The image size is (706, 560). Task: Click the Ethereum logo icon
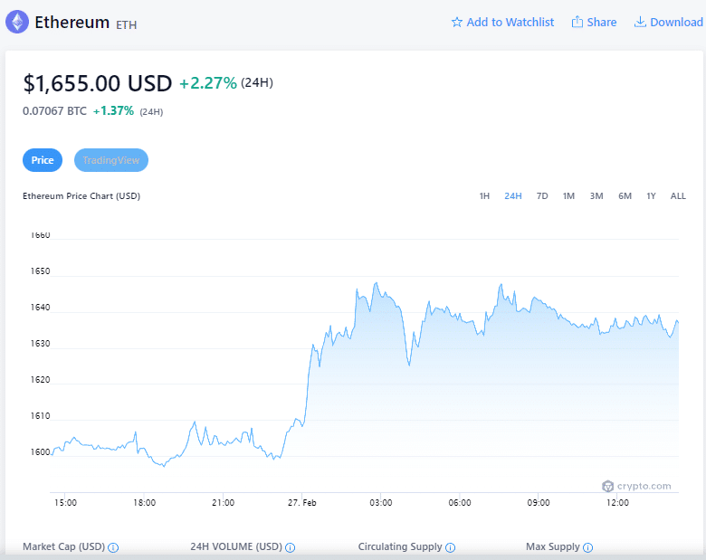(17, 22)
